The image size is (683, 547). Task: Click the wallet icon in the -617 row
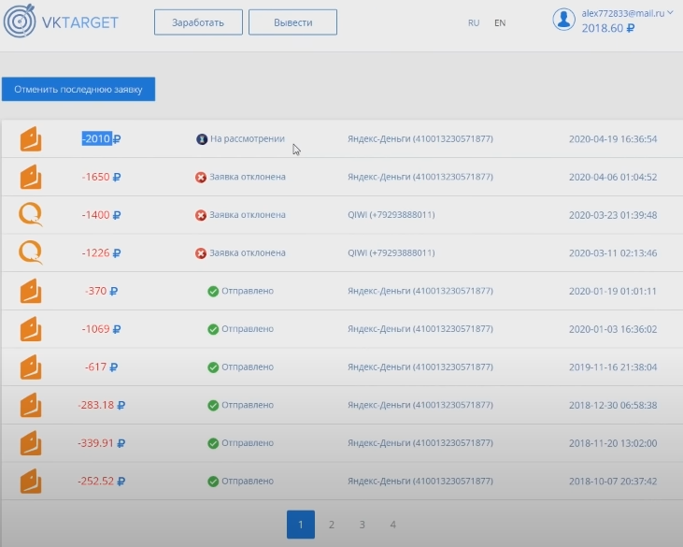31,367
